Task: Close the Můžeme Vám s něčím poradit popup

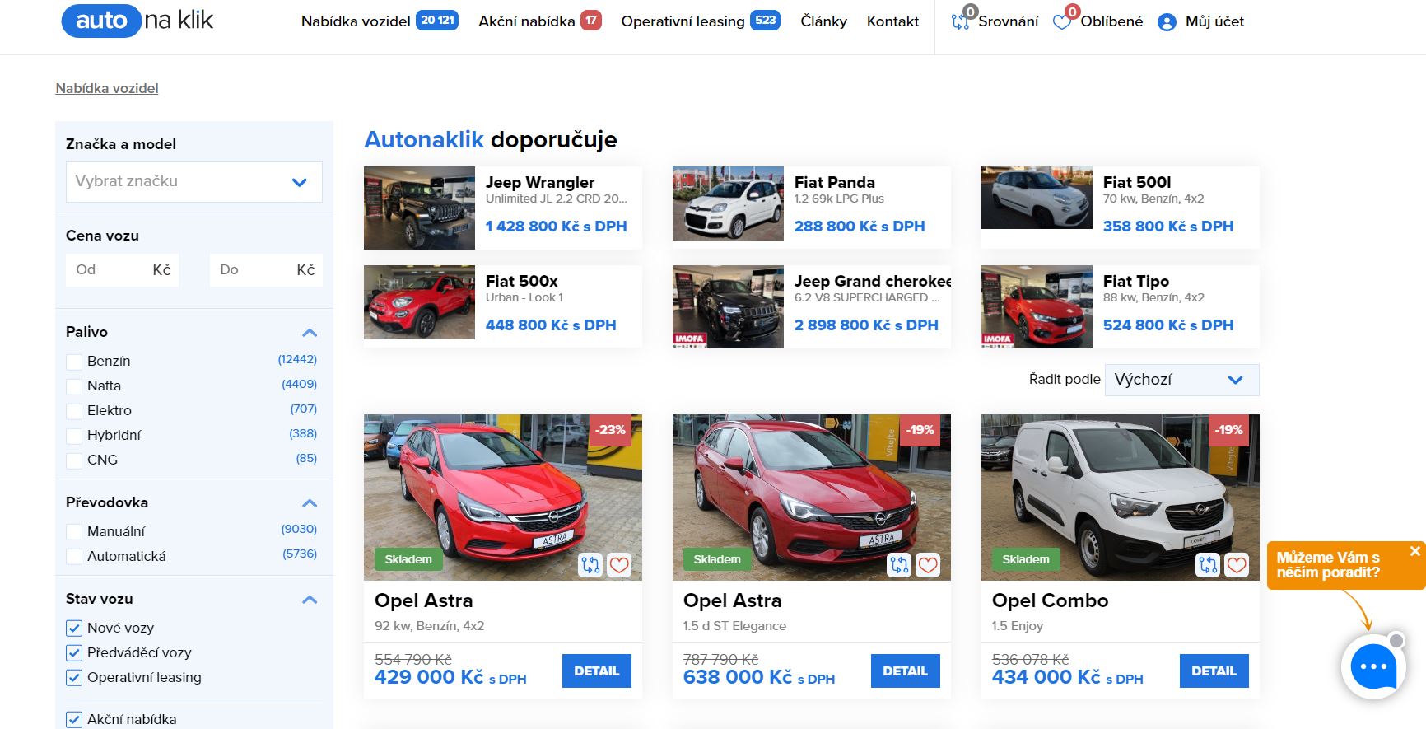Action: (1414, 551)
